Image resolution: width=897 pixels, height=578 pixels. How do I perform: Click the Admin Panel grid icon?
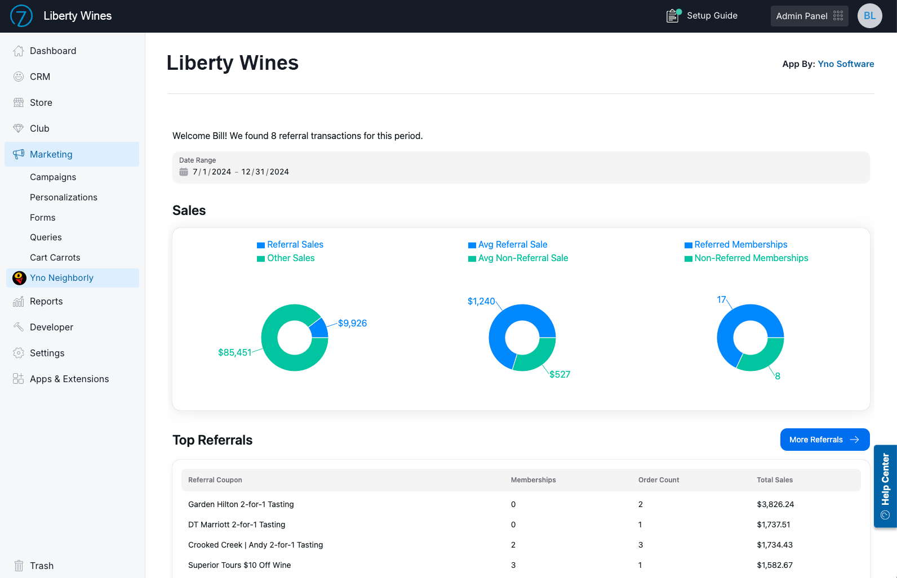(838, 16)
